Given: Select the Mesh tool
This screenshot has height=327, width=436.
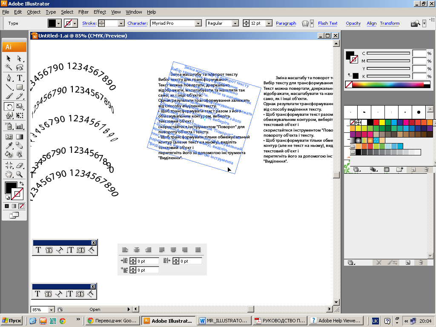Looking at the screenshot, I should click(9, 137).
